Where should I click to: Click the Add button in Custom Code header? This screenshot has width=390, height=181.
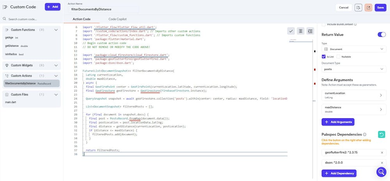53,7
